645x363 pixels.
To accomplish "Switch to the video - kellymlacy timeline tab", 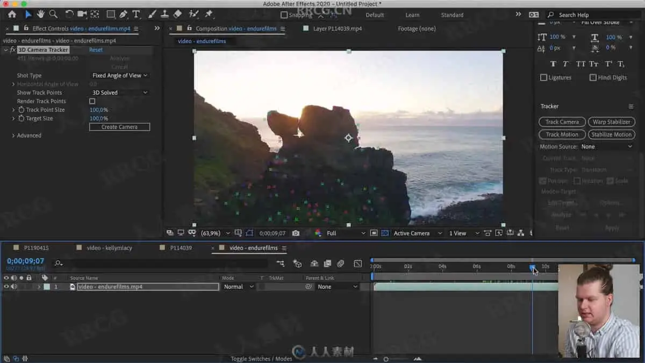I will 109,248.
